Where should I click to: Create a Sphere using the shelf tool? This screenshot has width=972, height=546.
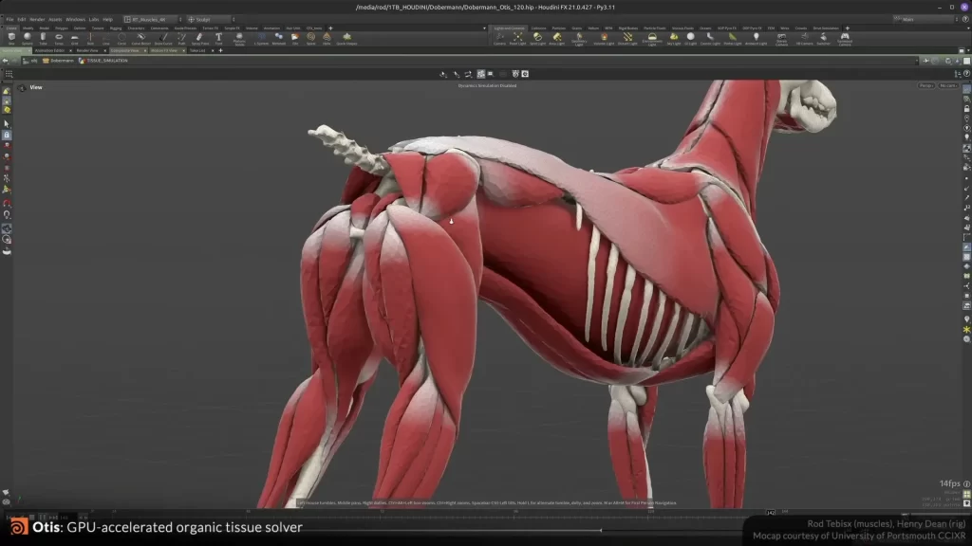tap(27, 38)
